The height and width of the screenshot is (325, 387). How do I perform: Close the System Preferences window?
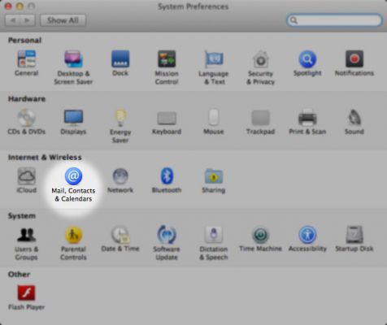tap(8, 6)
